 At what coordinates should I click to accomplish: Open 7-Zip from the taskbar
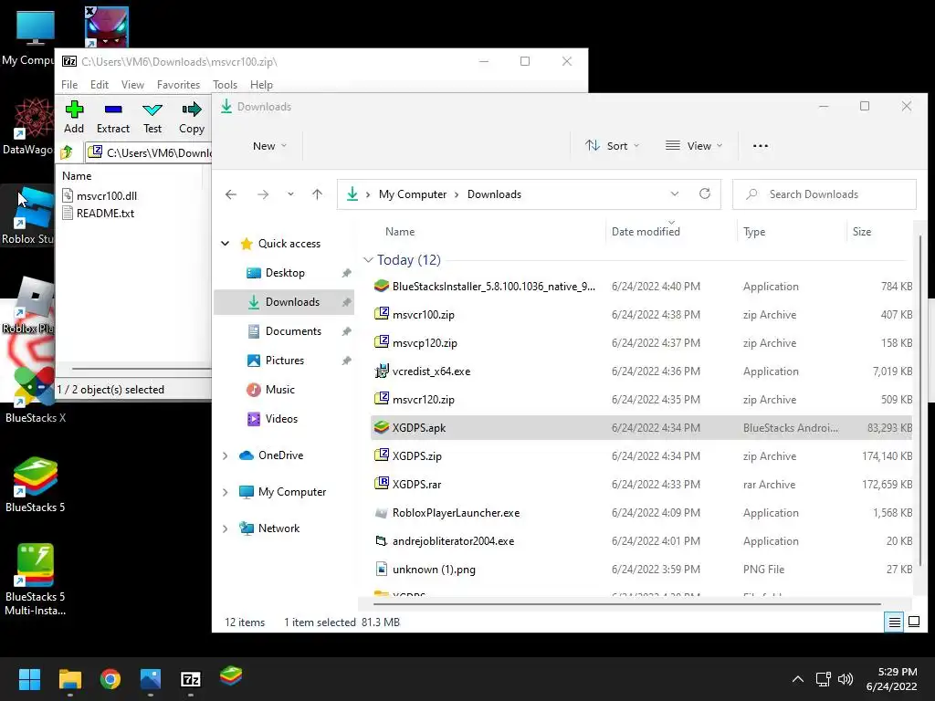point(191,679)
